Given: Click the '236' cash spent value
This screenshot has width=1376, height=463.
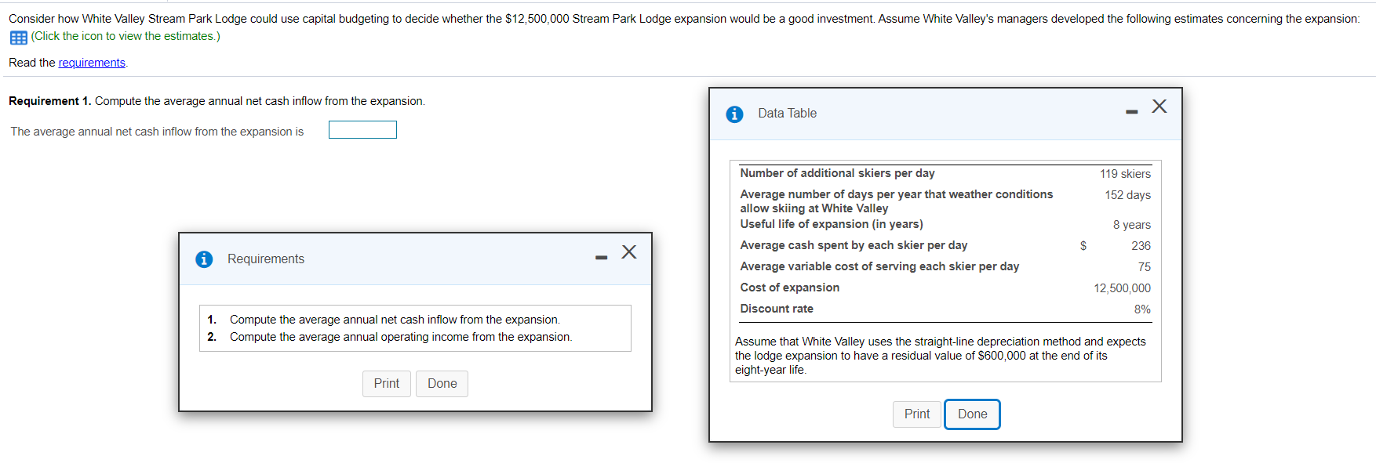Looking at the screenshot, I should (x=1141, y=246).
